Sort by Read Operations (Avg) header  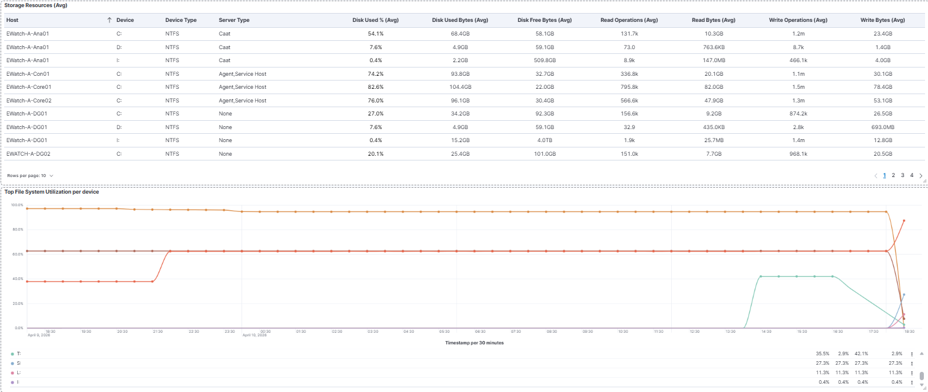click(x=629, y=20)
